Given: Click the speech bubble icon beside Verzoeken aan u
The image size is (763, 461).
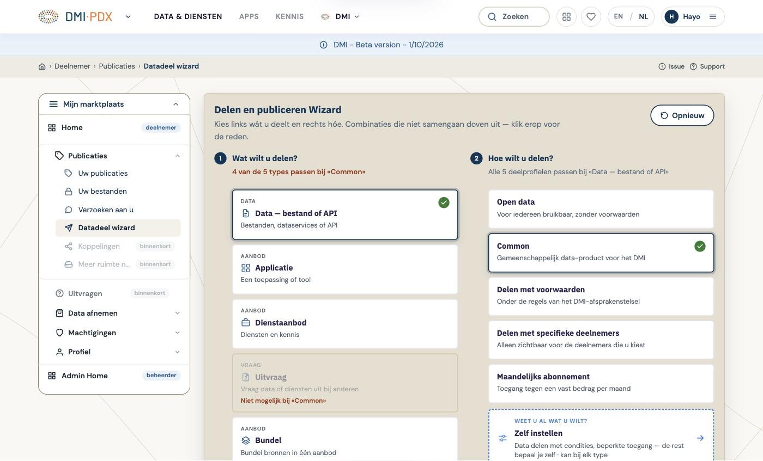Looking at the screenshot, I should point(68,210).
